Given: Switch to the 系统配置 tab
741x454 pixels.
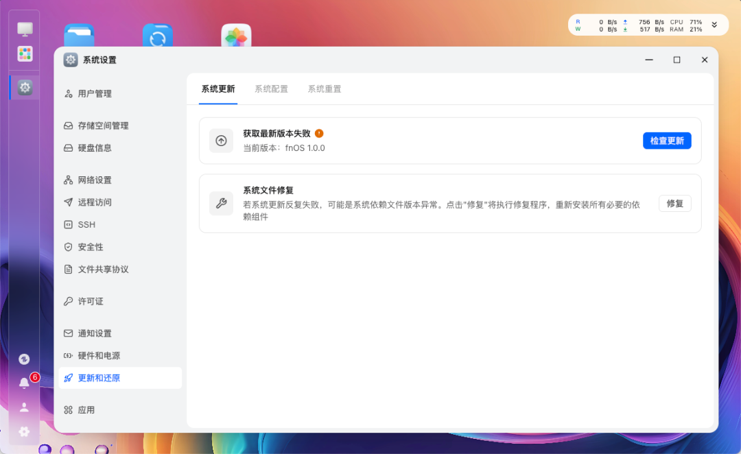Looking at the screenshot, I should tap(271, 89).
